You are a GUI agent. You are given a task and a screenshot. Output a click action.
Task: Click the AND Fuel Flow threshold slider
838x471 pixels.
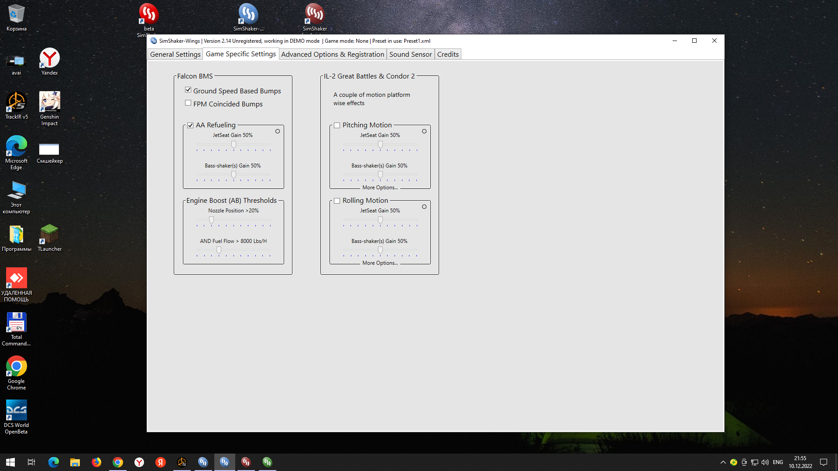point(234,251)
